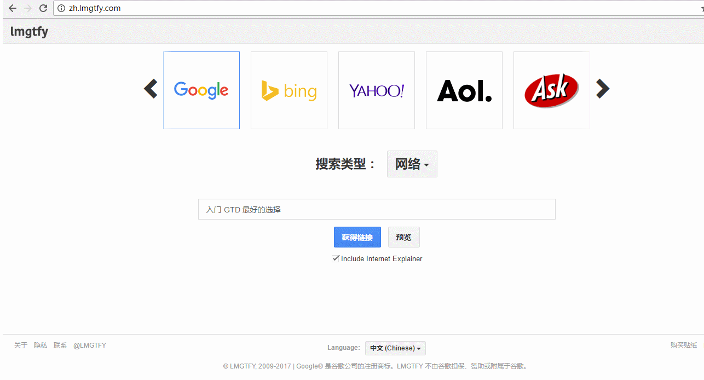Click the browser forward arrow
This screenshot has width=704, height=380.
[28, 8]
